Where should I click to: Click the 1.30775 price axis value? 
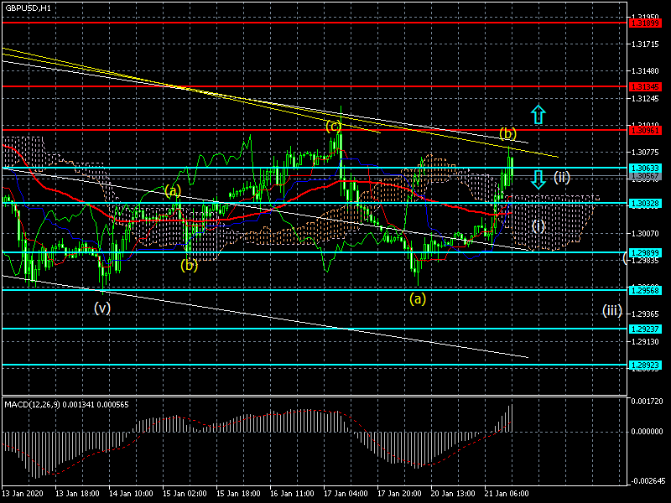[645, 152]
